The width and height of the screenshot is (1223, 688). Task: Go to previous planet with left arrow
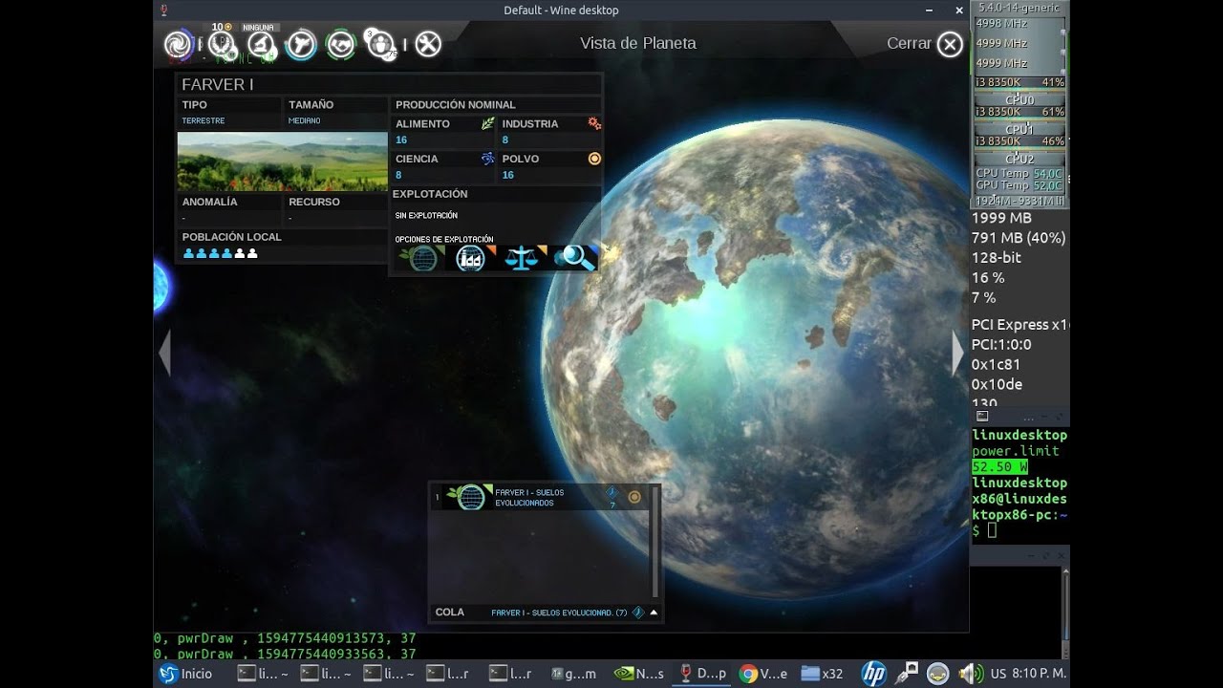[164, 354]
